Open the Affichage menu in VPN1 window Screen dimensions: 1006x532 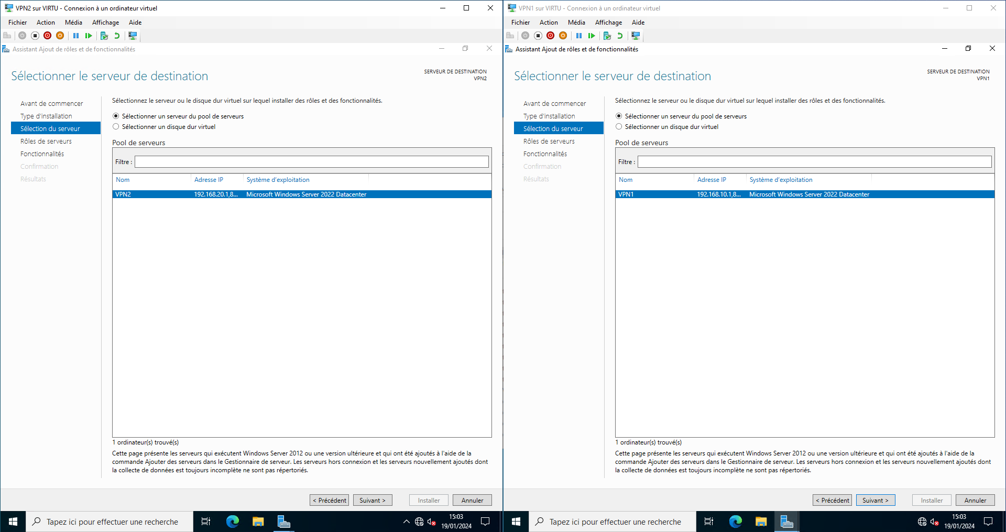coord(608,23)
